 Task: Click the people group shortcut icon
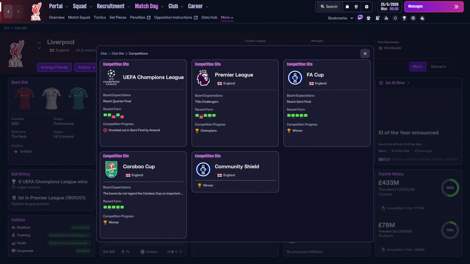coord(422,18)
